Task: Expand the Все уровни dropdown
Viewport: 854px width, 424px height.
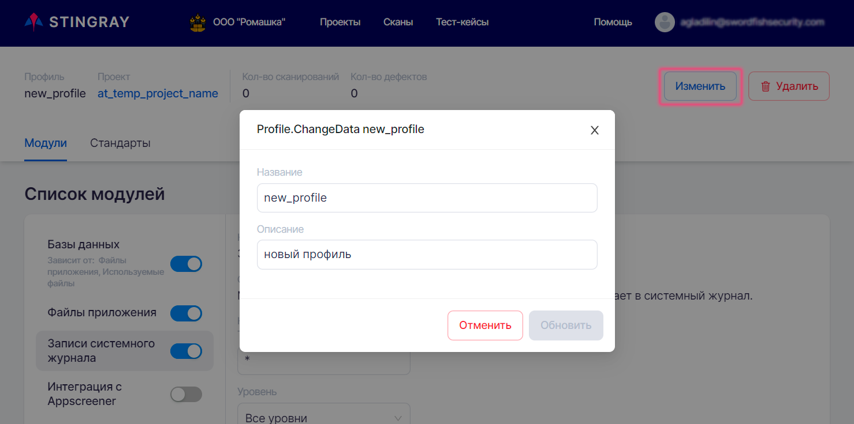Action: pyautogui.click(x=324, y=415)
